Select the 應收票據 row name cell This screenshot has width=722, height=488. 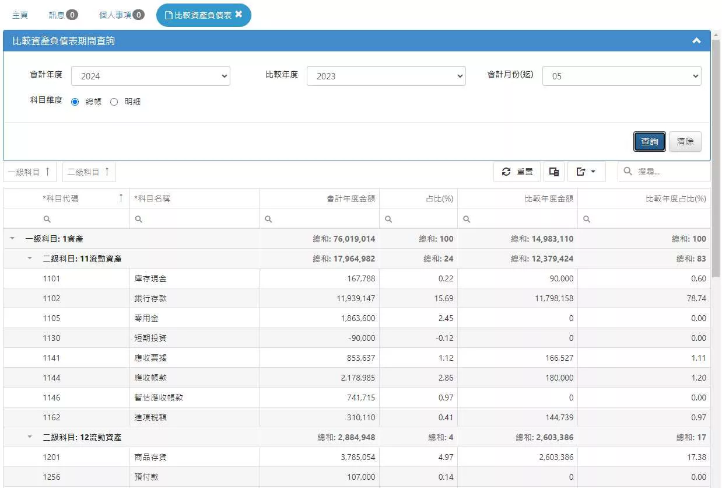pos(195,358)
